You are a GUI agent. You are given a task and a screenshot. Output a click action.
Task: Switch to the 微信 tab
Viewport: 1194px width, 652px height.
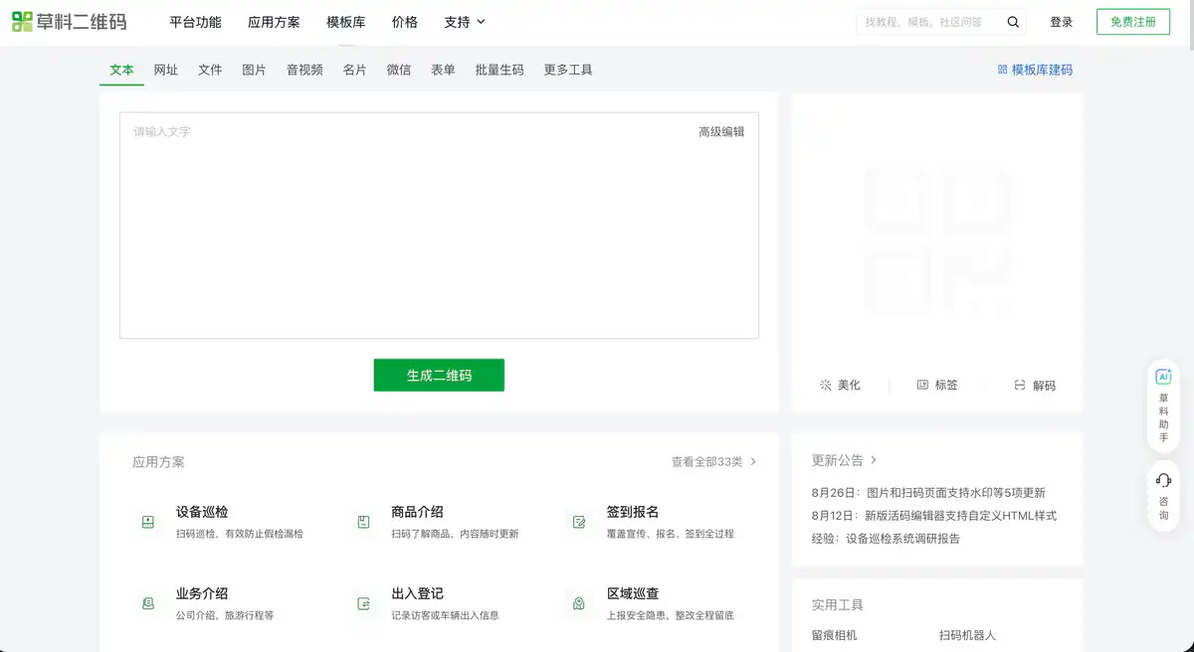pyautogui.click(x=399, y=70)
